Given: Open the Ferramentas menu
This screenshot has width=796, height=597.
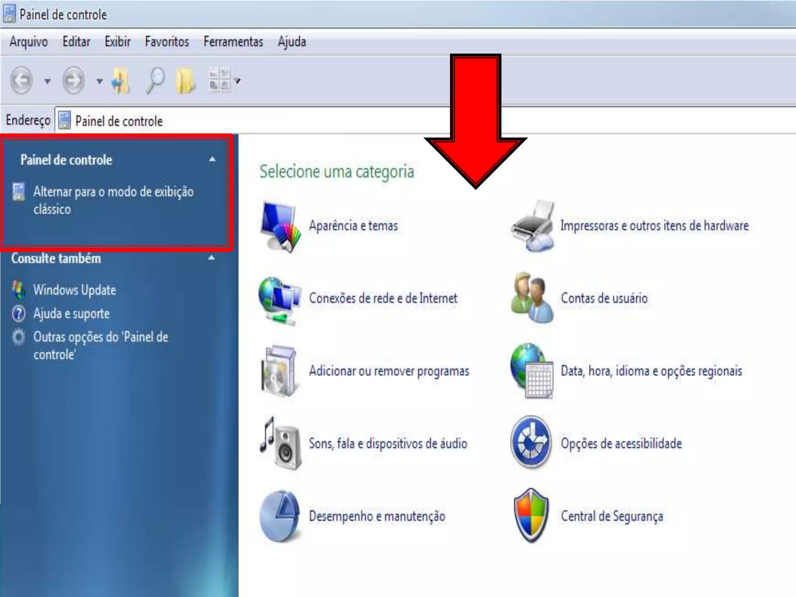Looking at the screenshot, I should click(233, 42).
